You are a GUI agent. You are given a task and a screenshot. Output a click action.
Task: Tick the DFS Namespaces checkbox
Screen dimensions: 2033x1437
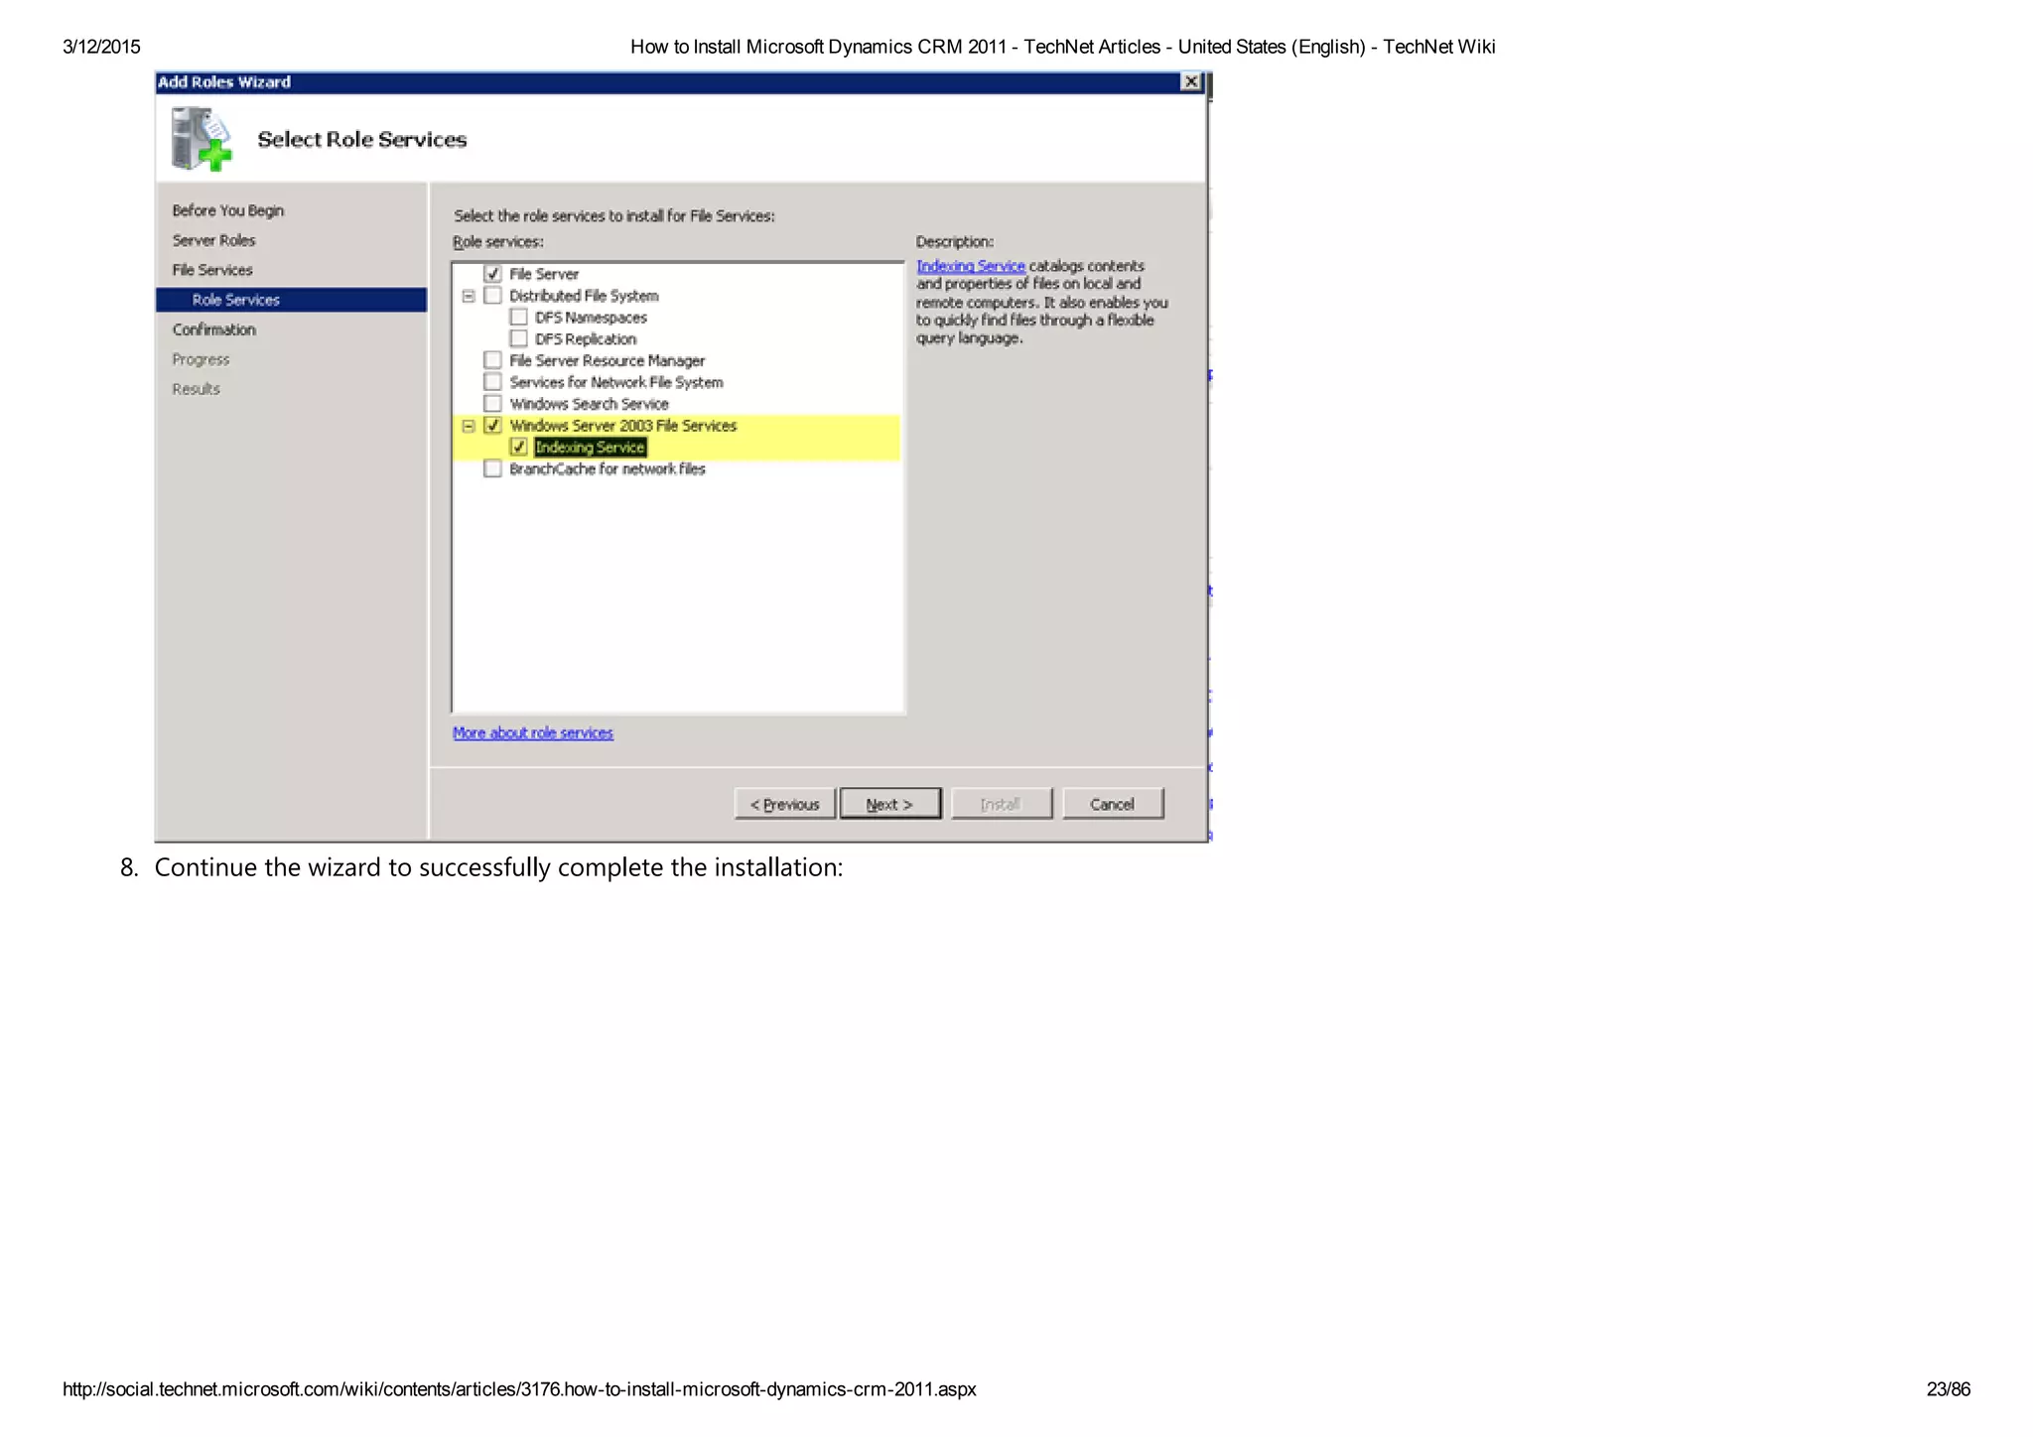point(518,318)
